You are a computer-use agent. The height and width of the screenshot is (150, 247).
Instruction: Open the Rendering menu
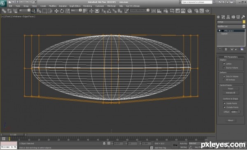tap(88, 6)
